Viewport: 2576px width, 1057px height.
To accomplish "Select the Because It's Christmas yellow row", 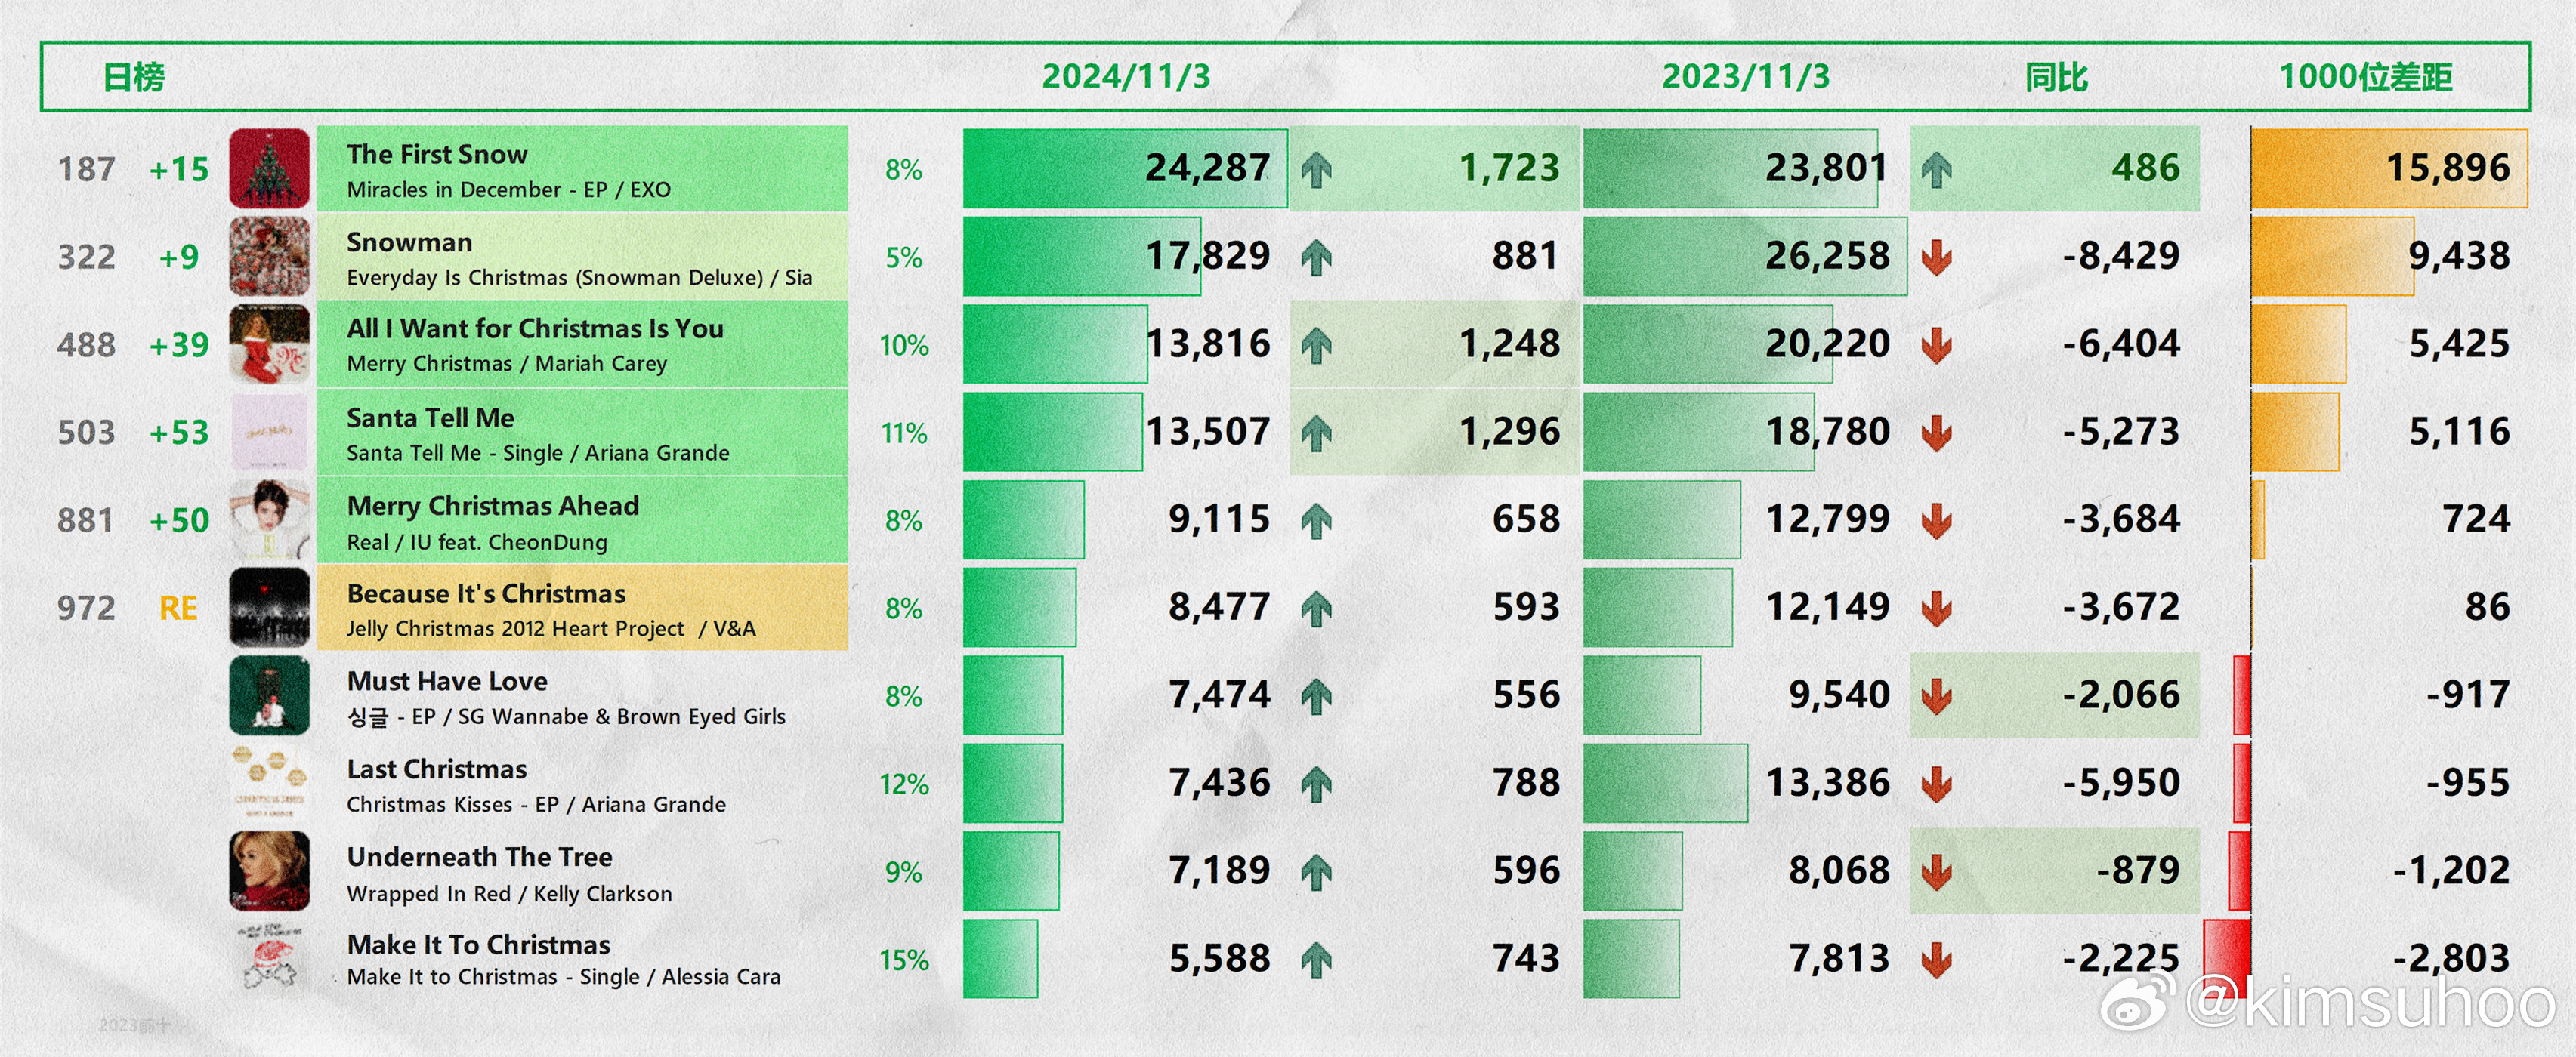I will (x=582, y=608).
